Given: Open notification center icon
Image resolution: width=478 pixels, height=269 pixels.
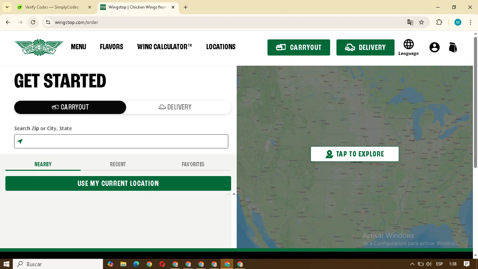Looking at the screenshot, I should (x=467, y=264).
